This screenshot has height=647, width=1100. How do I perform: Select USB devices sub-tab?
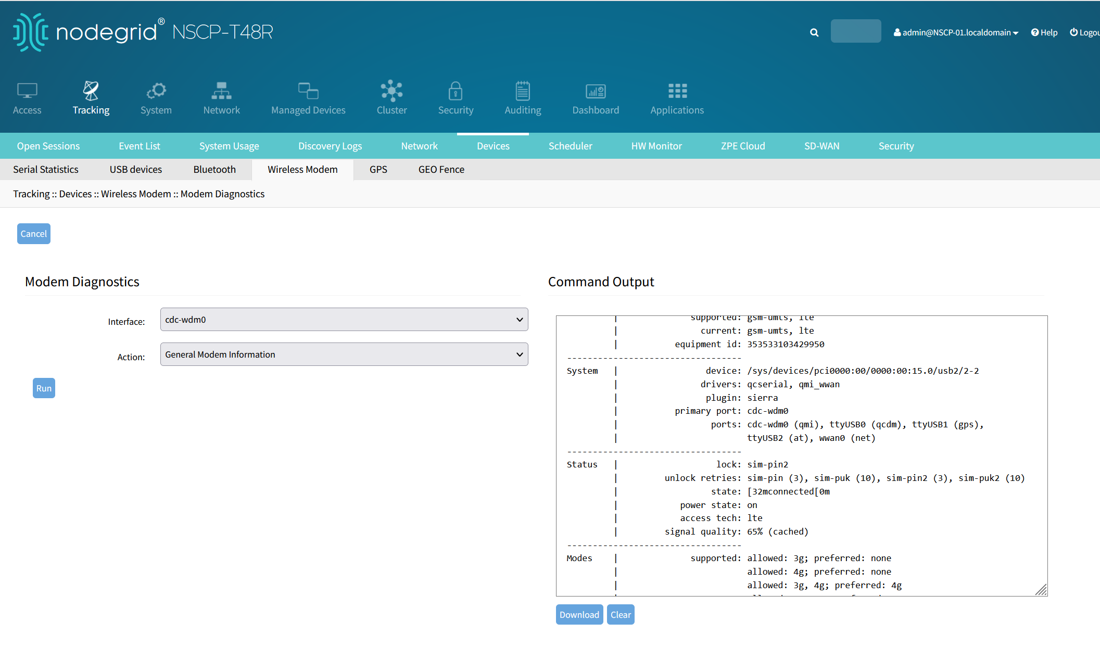(x=136, y=170)
